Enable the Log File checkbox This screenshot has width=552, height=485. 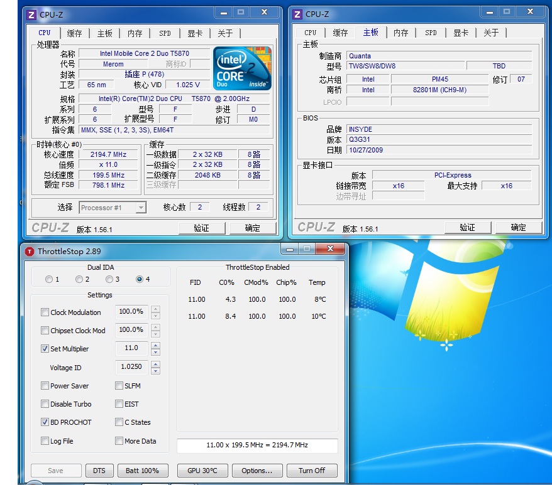[x=45, y=440]
